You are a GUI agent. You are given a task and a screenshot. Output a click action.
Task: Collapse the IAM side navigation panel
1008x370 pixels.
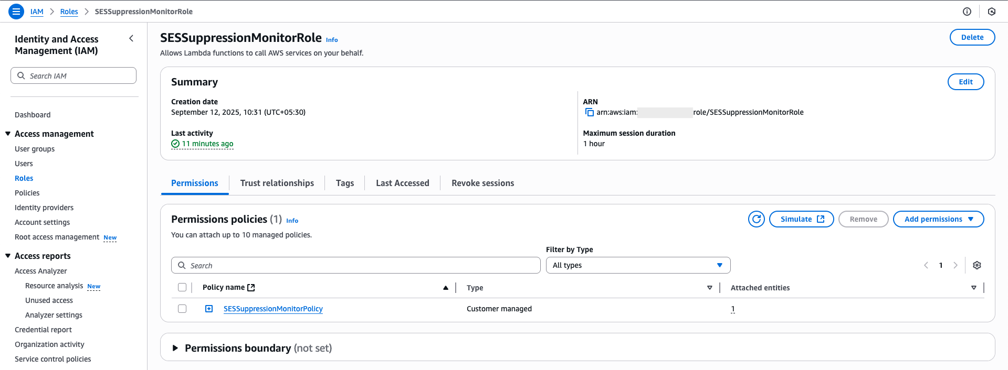tap(131, 38)
